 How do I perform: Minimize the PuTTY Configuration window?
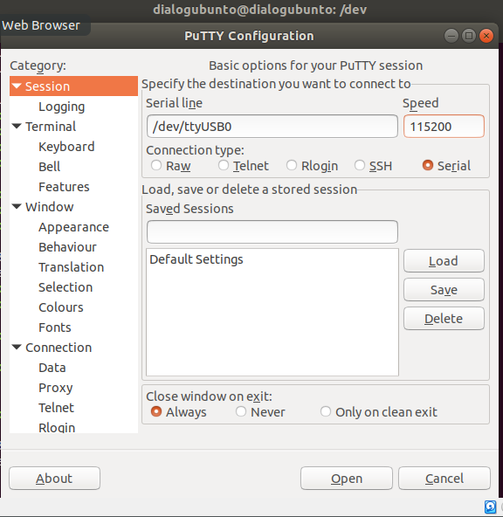(x=451, y=36)
